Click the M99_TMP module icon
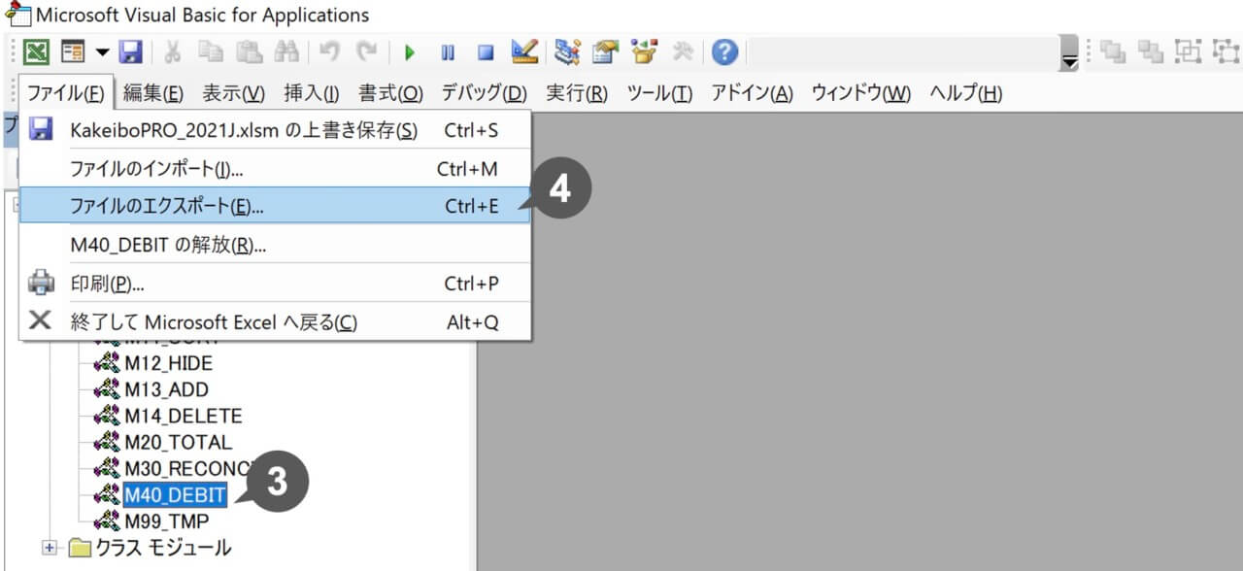Viewport: 1243px width, 571px height. point(107,521)
